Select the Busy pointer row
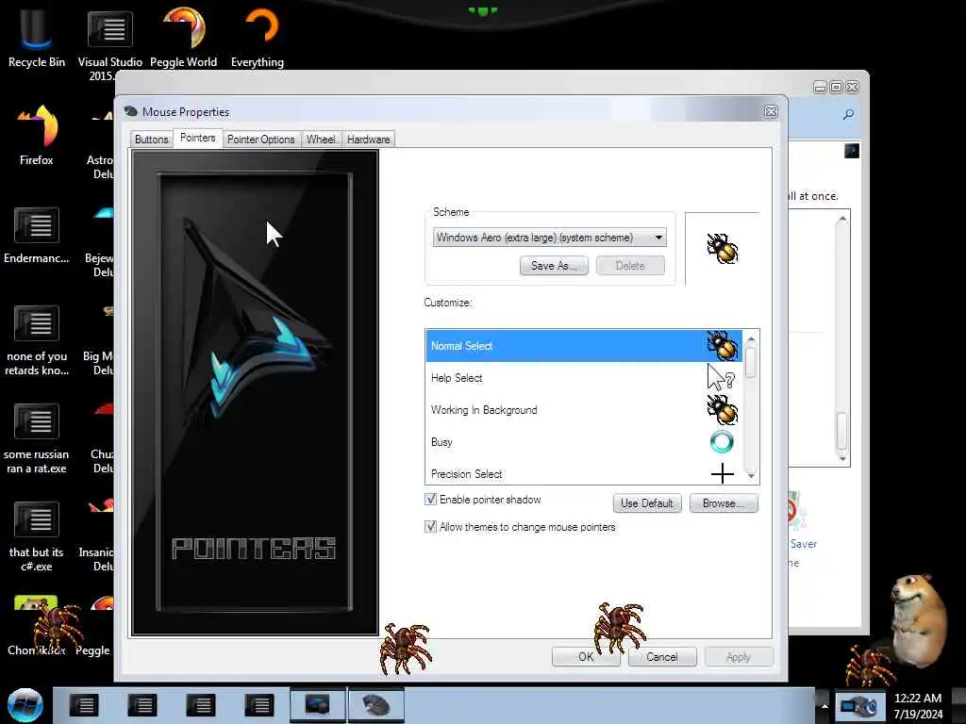The height and width of the screenshot is (724, 966). (584, 442)
